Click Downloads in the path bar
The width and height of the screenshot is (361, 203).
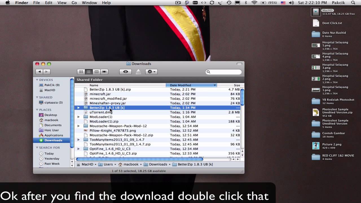click(155, 164)
